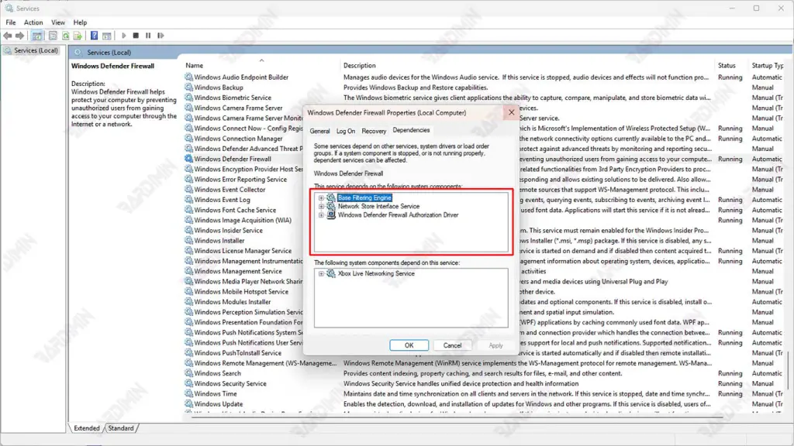The image size is (794, 446).
Task: Click the Windows Installer service gear icon
Action: [189, 241]
